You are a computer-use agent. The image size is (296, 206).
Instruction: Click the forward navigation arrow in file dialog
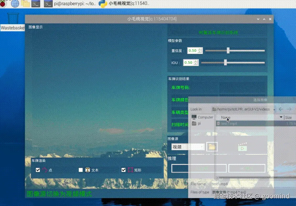tap(289, 109)
